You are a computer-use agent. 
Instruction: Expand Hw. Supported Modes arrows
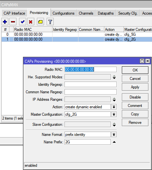[114, 77]
